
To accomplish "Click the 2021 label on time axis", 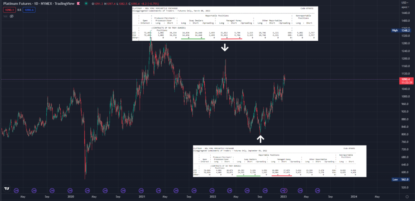I will 142,197.
